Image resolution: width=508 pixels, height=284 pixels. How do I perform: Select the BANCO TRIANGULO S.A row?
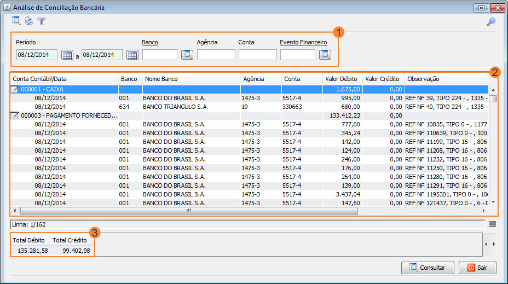click(x=175, y=107)
